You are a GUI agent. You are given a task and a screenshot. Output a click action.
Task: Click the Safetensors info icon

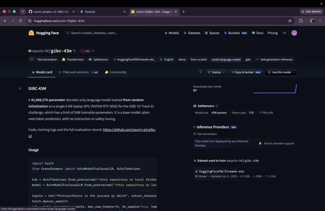[x=217, y=106]
